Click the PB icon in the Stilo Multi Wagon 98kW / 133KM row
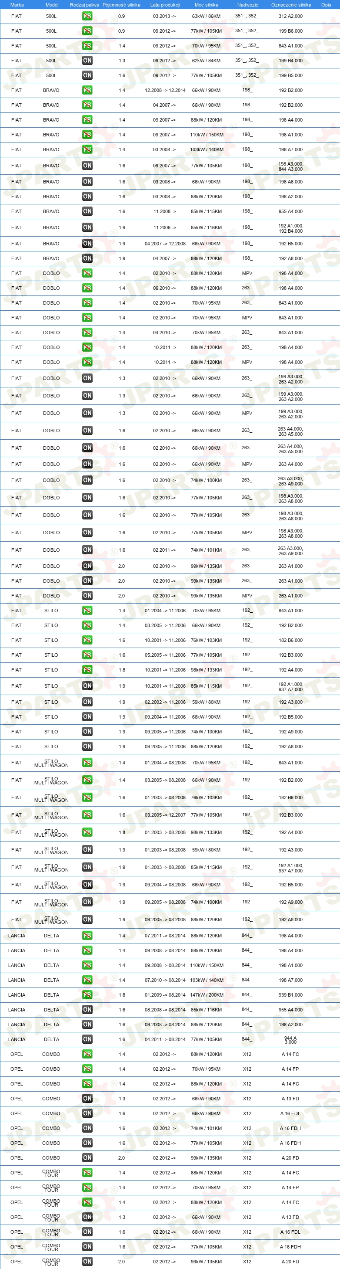 click(x=87, y=832)
